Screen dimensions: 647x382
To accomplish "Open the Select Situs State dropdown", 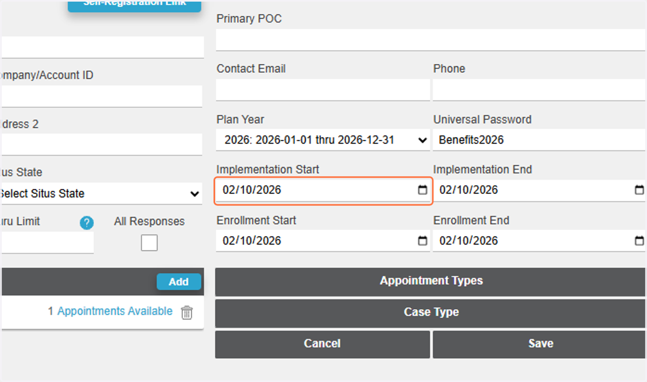I will coord(101,193).
